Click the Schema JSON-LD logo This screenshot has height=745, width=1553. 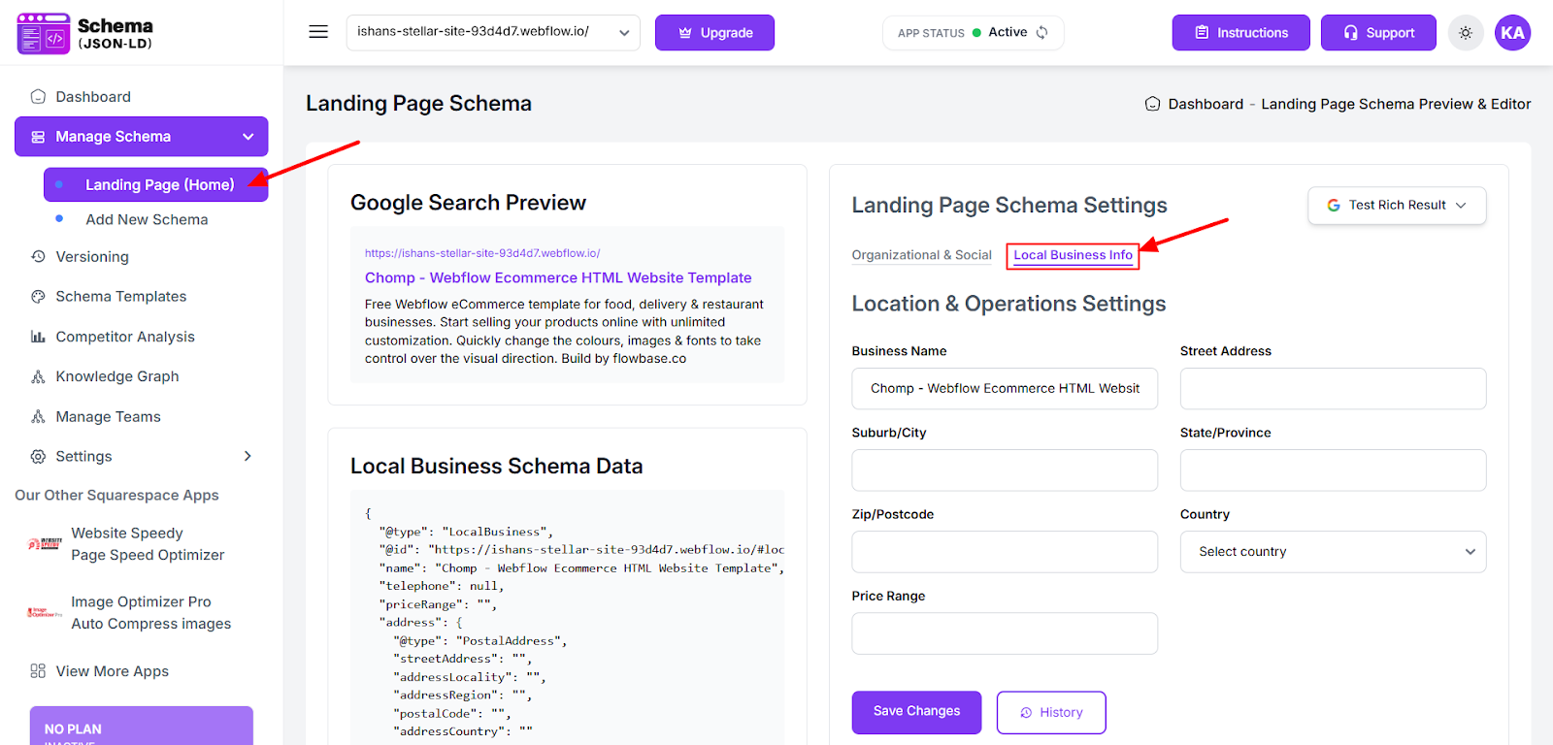coord(85,33)
